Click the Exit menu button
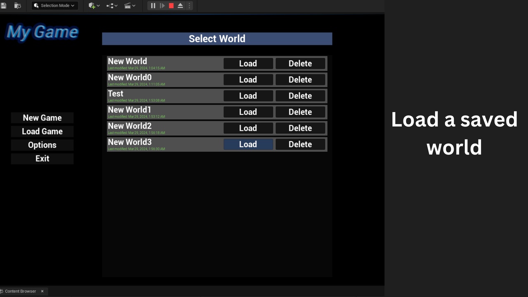Image resolution: width=528 pixels, height=297 pixels. pos(42,158)
